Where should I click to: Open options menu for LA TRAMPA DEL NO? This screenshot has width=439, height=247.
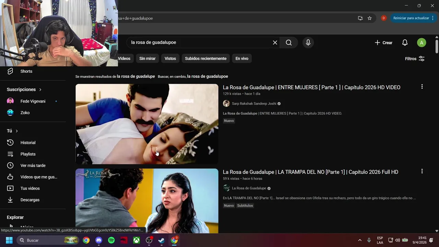(x=422, y=171)
